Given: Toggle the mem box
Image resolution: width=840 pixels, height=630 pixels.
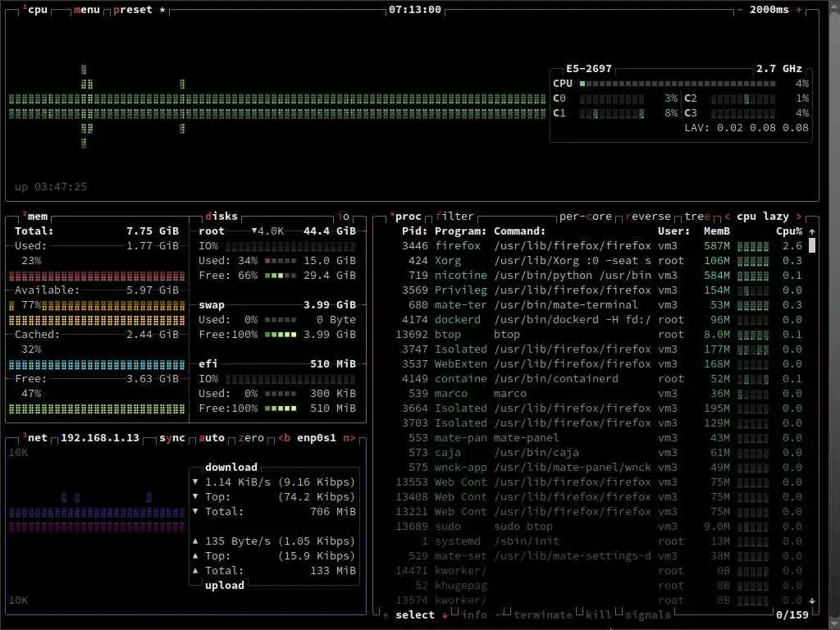Looking at the screenshot, I should 35,217.
